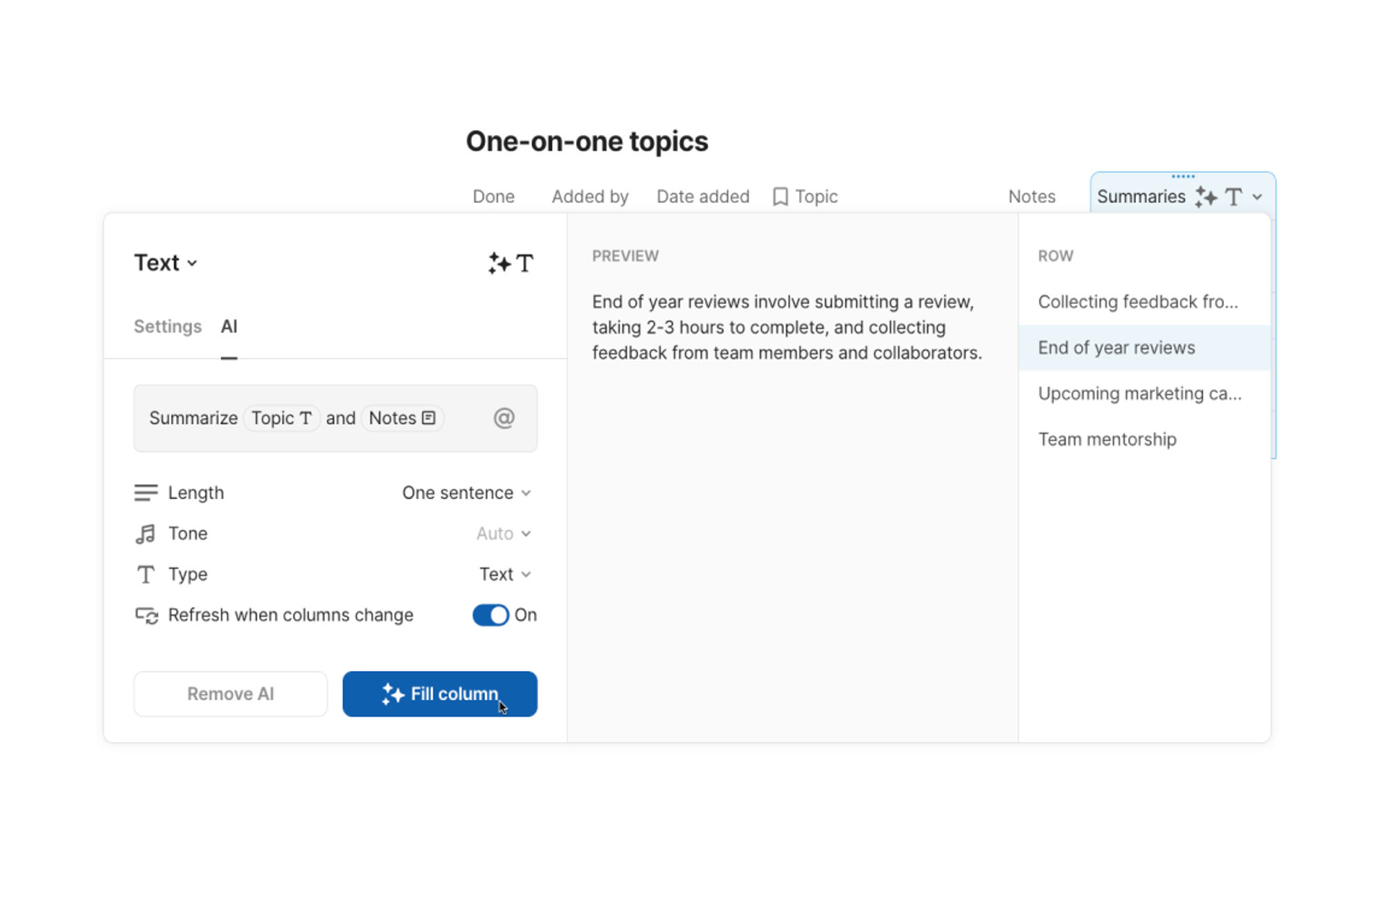Screen dimensions: 1386x903
Task: Open the Tone Auto dropdown
Action: pyautogui.click(x=503, y=534)
